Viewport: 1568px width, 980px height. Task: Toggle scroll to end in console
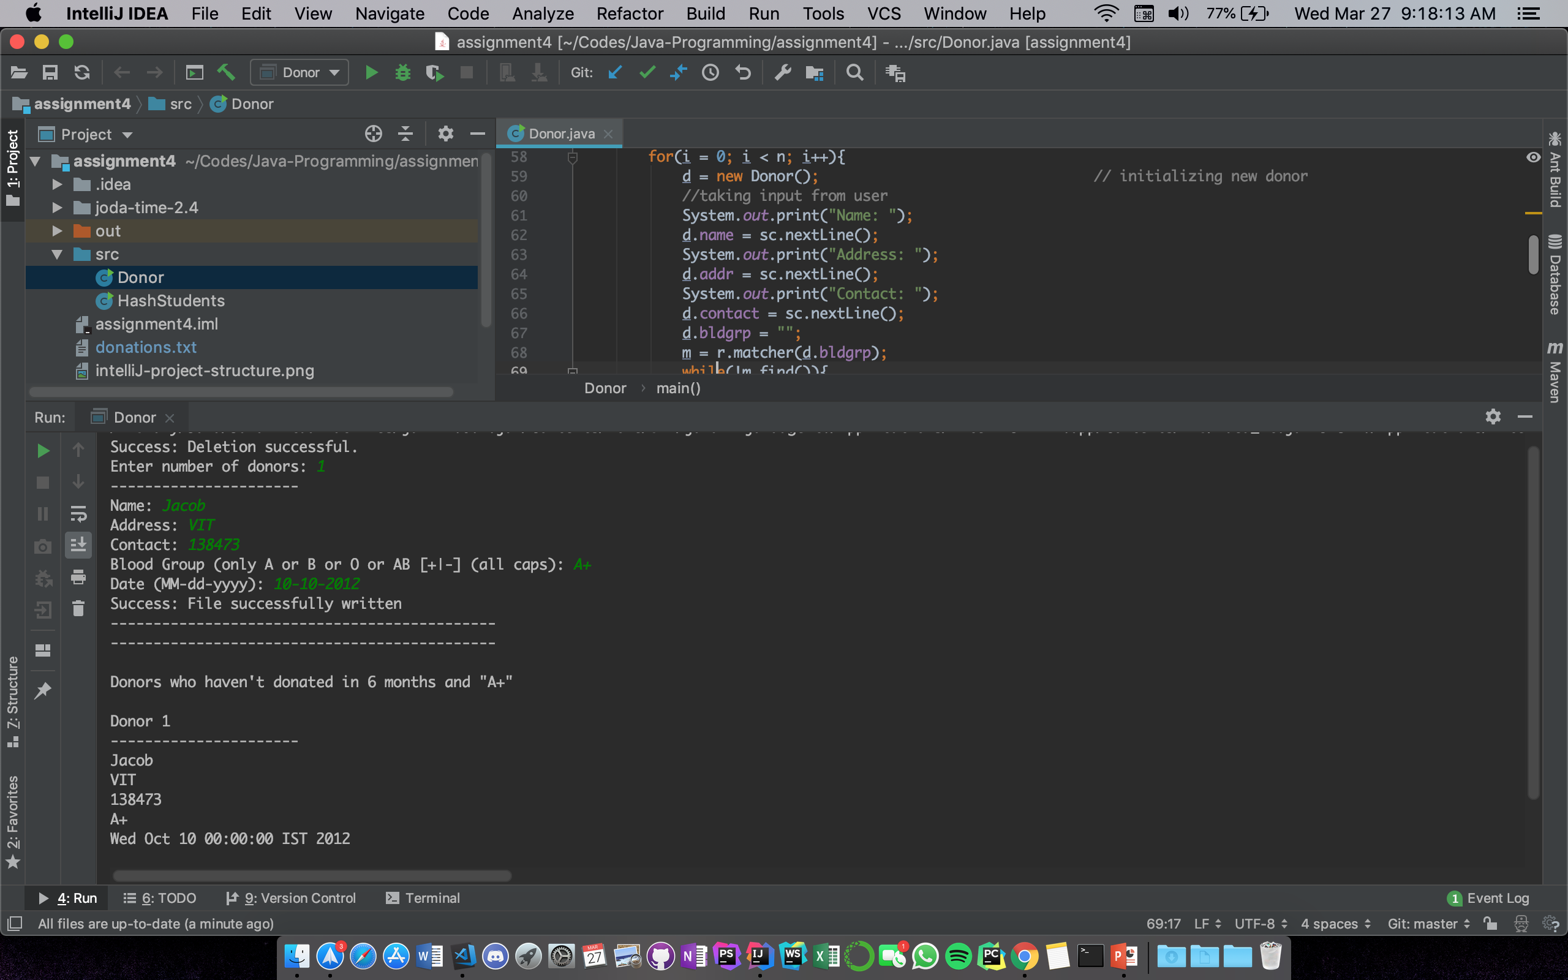click(x=78, y=545)
